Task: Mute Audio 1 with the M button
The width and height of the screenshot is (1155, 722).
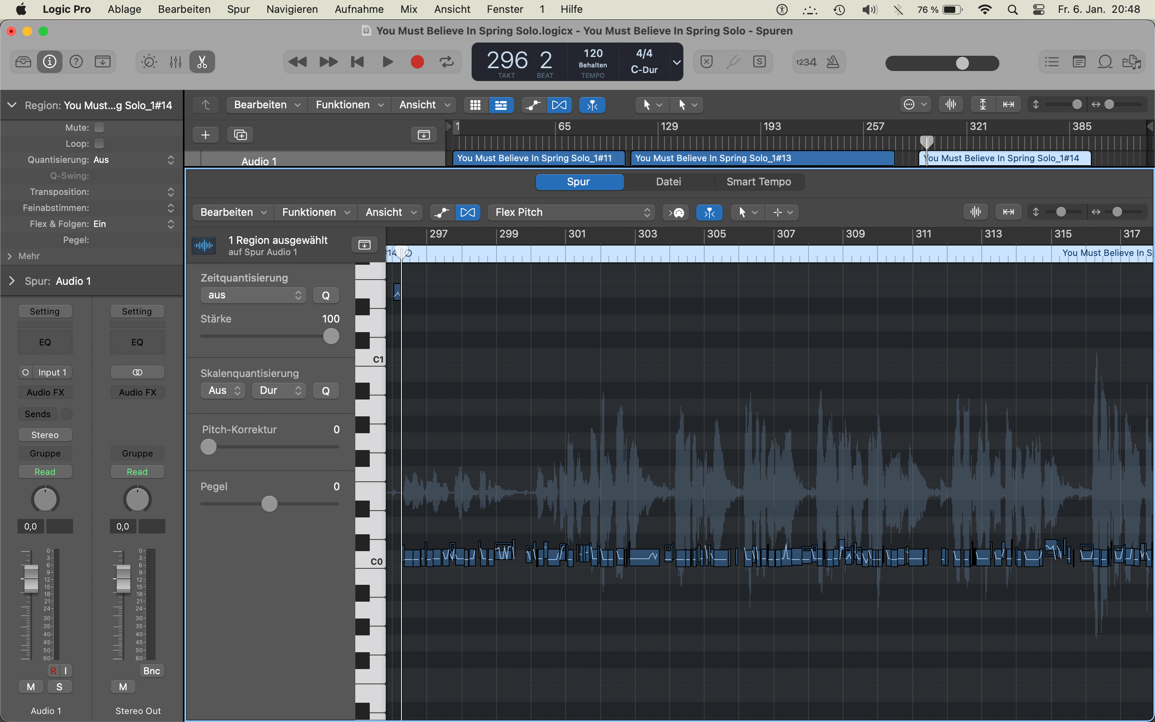Action: click(x=30, y=686)
